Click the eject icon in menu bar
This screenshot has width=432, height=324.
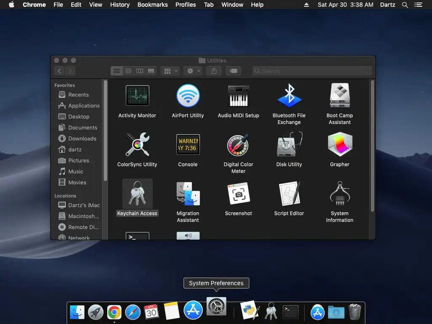click(x=306, y=5)
